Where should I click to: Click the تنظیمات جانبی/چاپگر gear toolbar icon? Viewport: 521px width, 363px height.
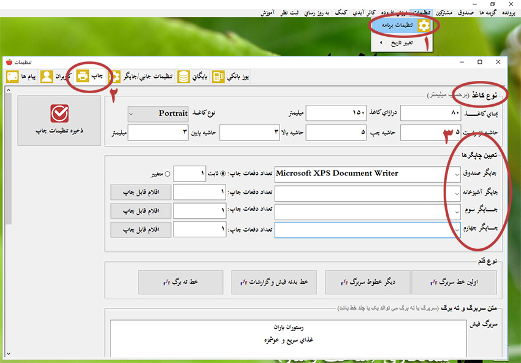point(115,76)
